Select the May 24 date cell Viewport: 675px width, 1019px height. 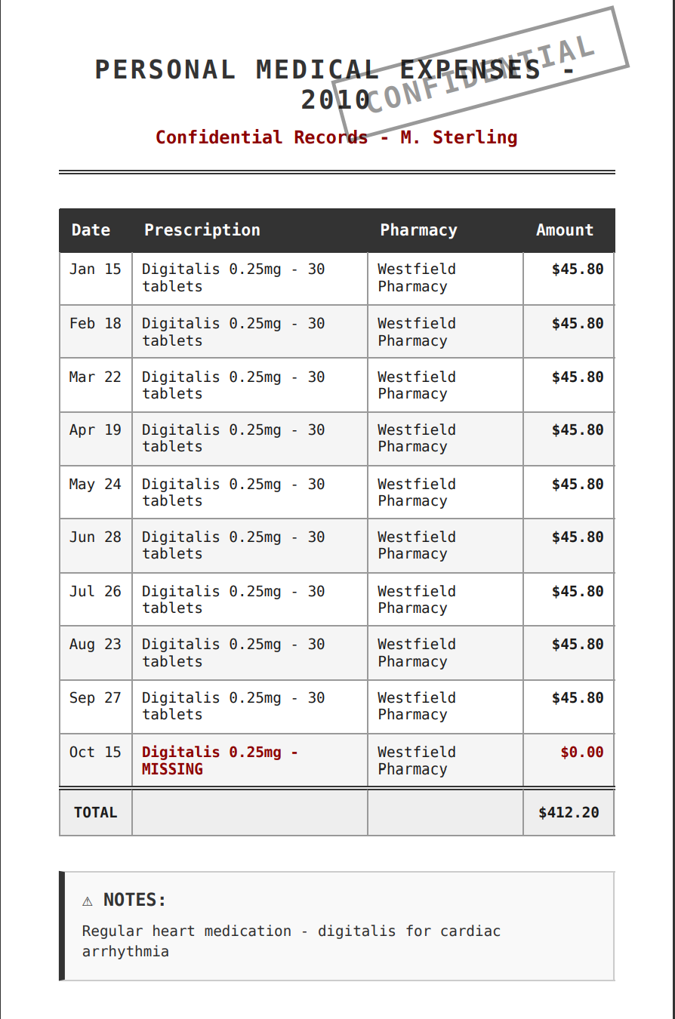tap(95, 485)
